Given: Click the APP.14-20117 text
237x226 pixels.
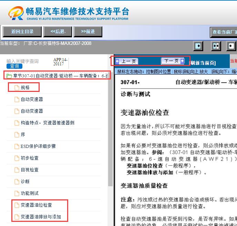Looking at the screenshot, I should point(60,62).
